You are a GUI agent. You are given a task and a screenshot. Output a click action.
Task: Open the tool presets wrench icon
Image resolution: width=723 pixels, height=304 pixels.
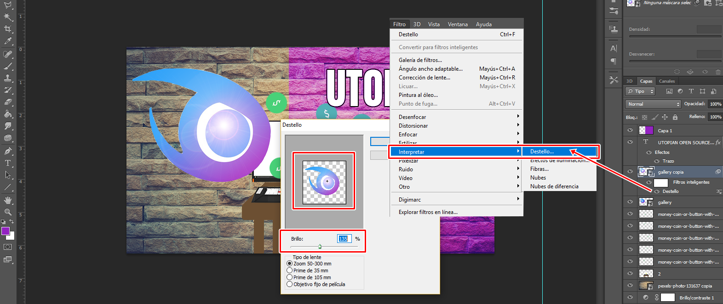coord(614,80)
